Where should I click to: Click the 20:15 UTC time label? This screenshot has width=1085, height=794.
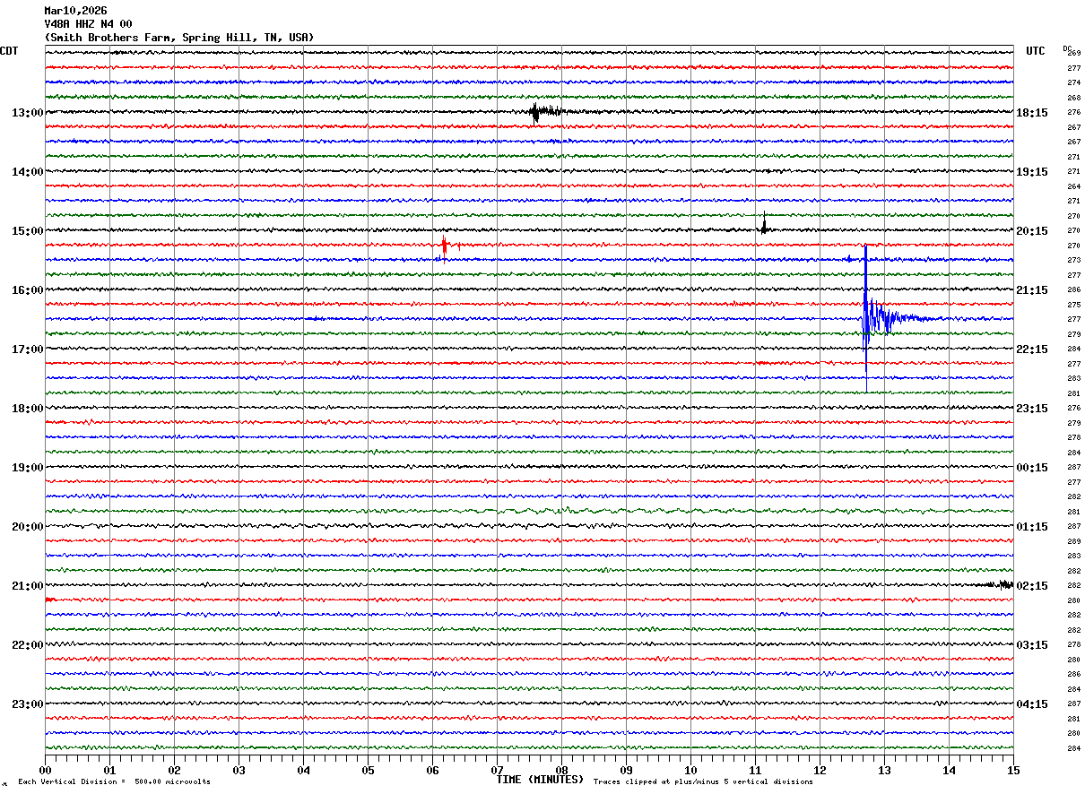(x=1032, y=231)
